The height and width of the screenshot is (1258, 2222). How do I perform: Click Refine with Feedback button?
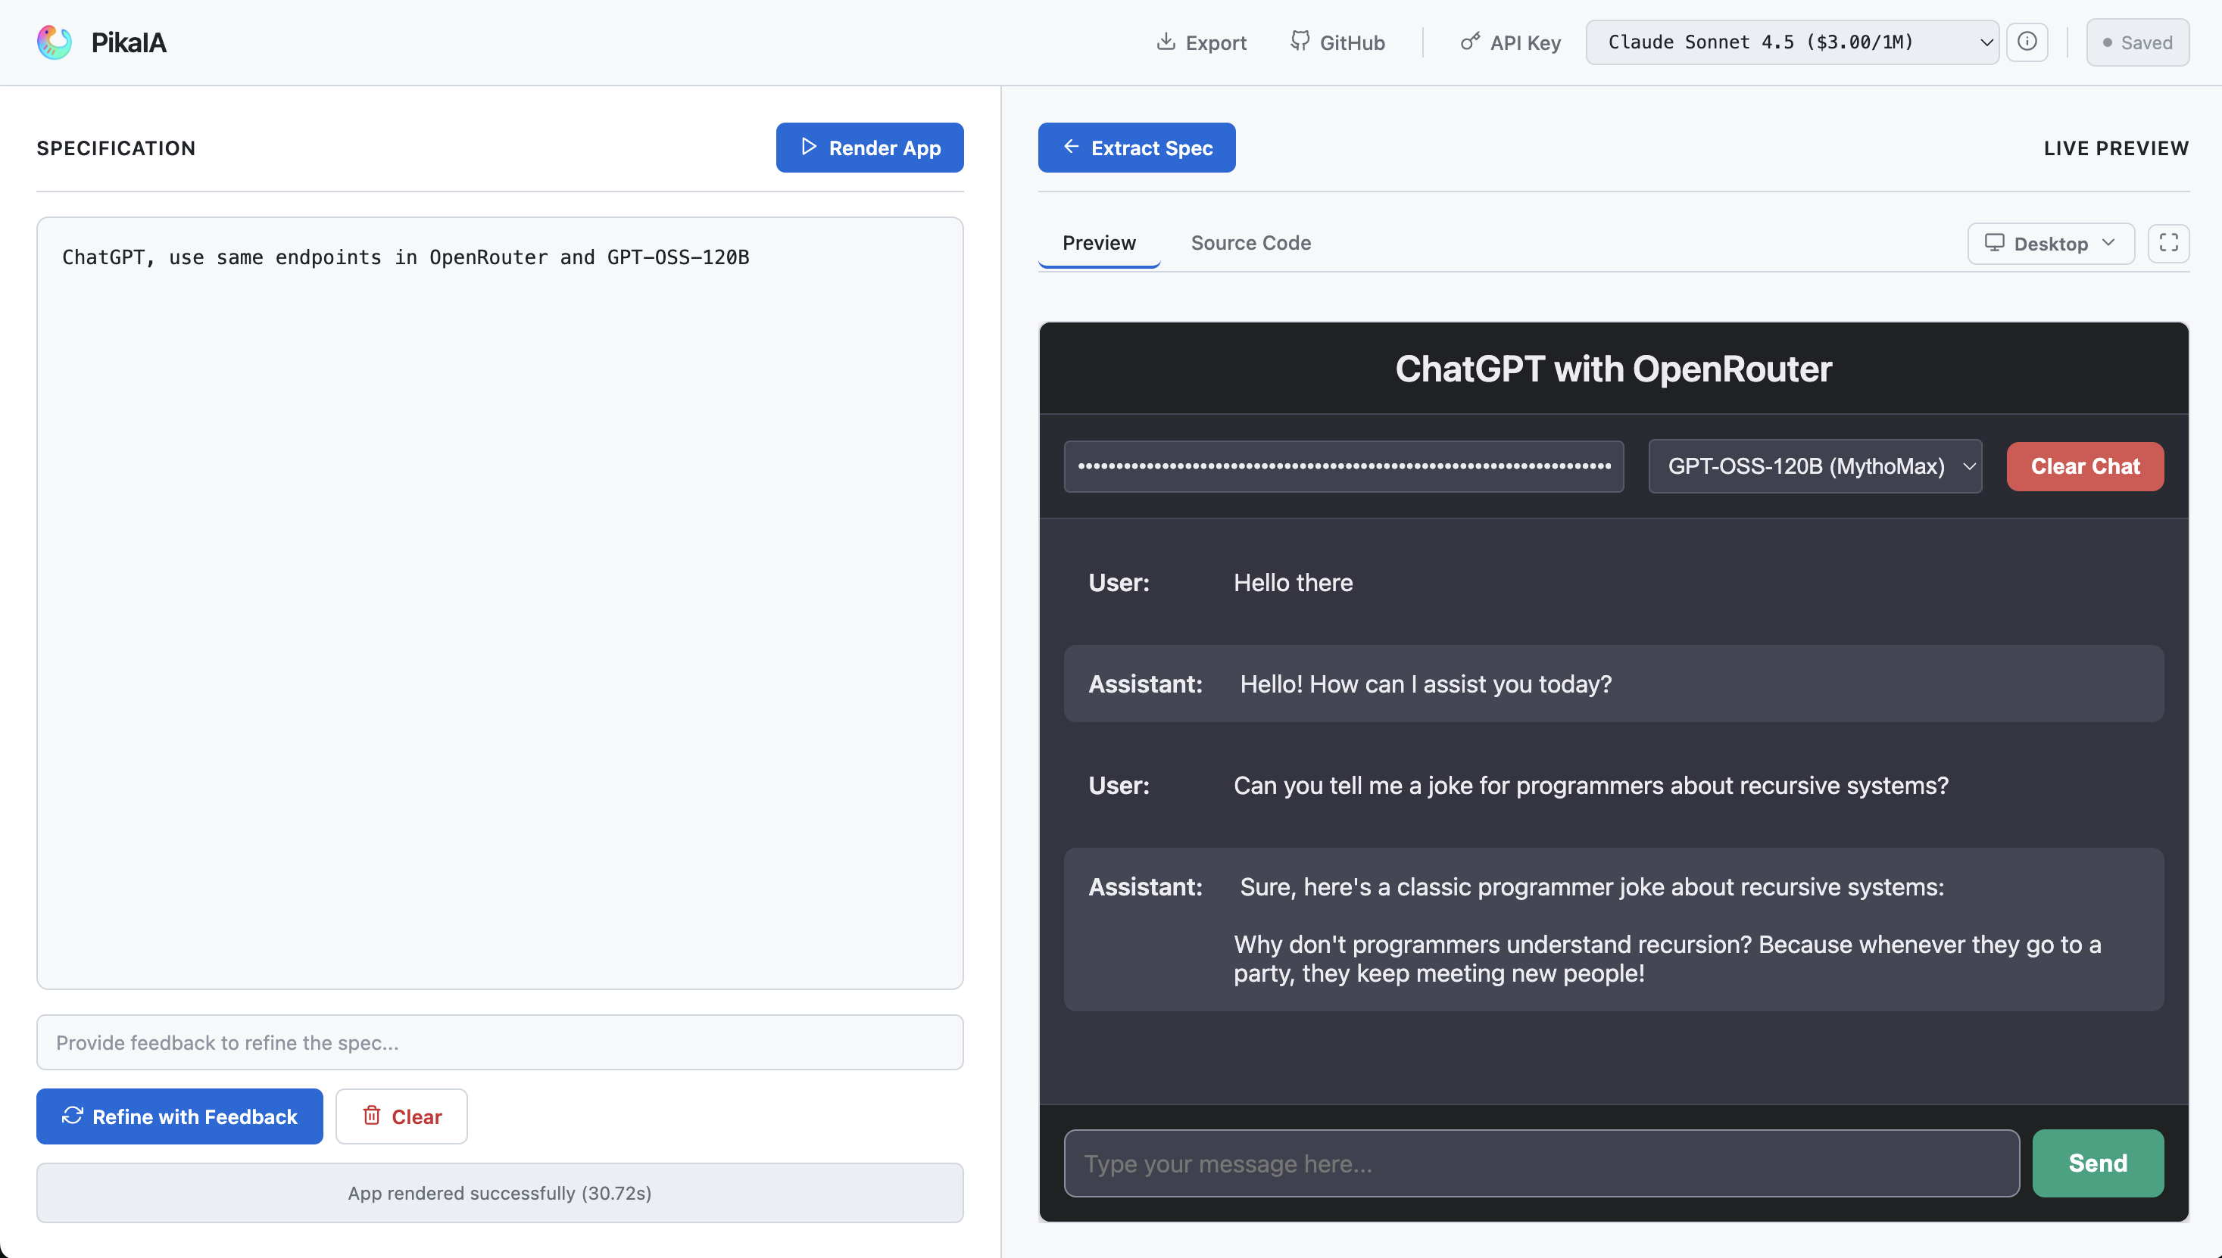coord(179,1116)
